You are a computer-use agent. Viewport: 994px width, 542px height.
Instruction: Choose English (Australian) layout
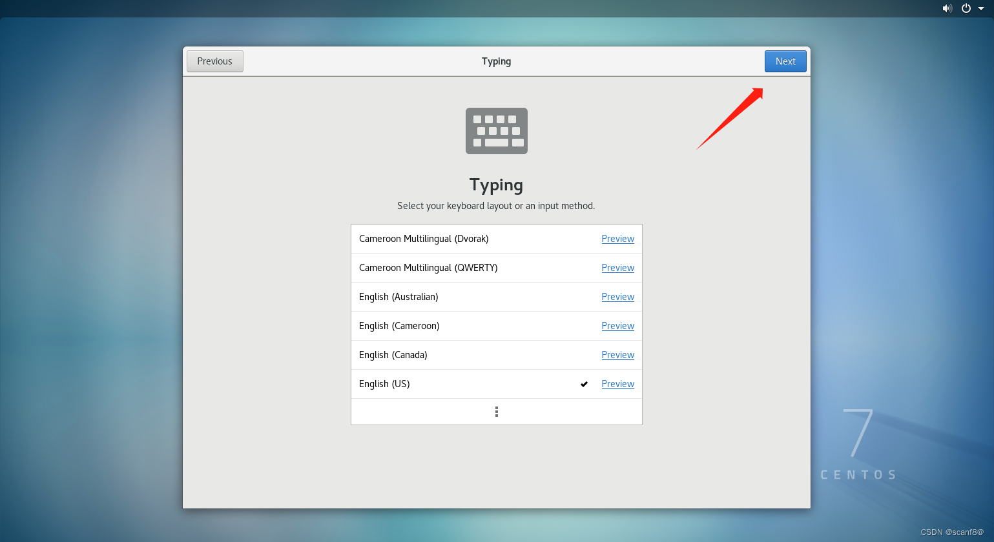click(497, 297)
